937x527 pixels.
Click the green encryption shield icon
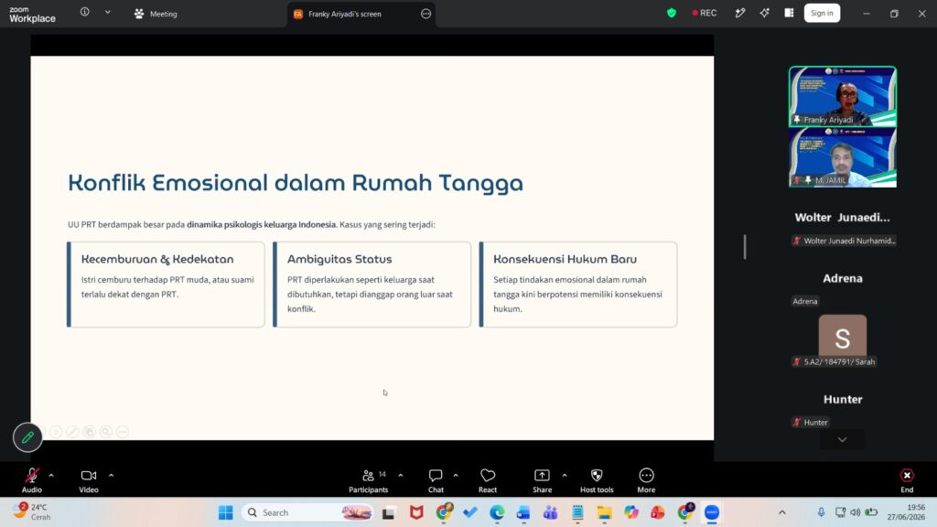672,13
